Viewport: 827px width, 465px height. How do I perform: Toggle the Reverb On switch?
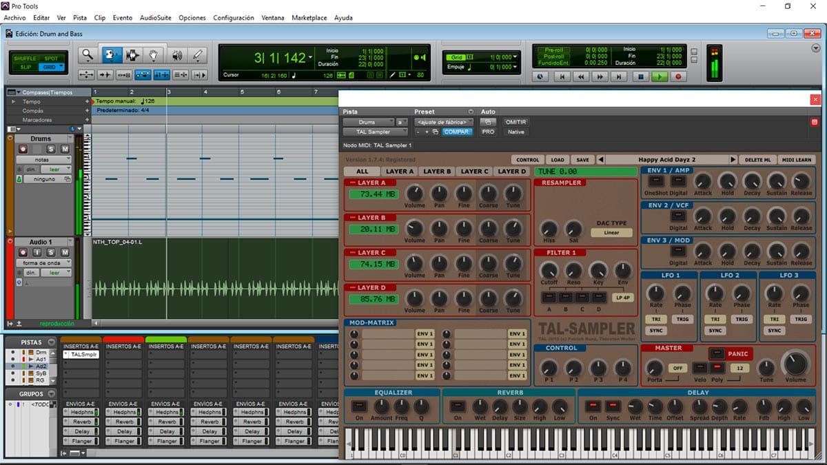pyautogui.click(x=458, y=406)
